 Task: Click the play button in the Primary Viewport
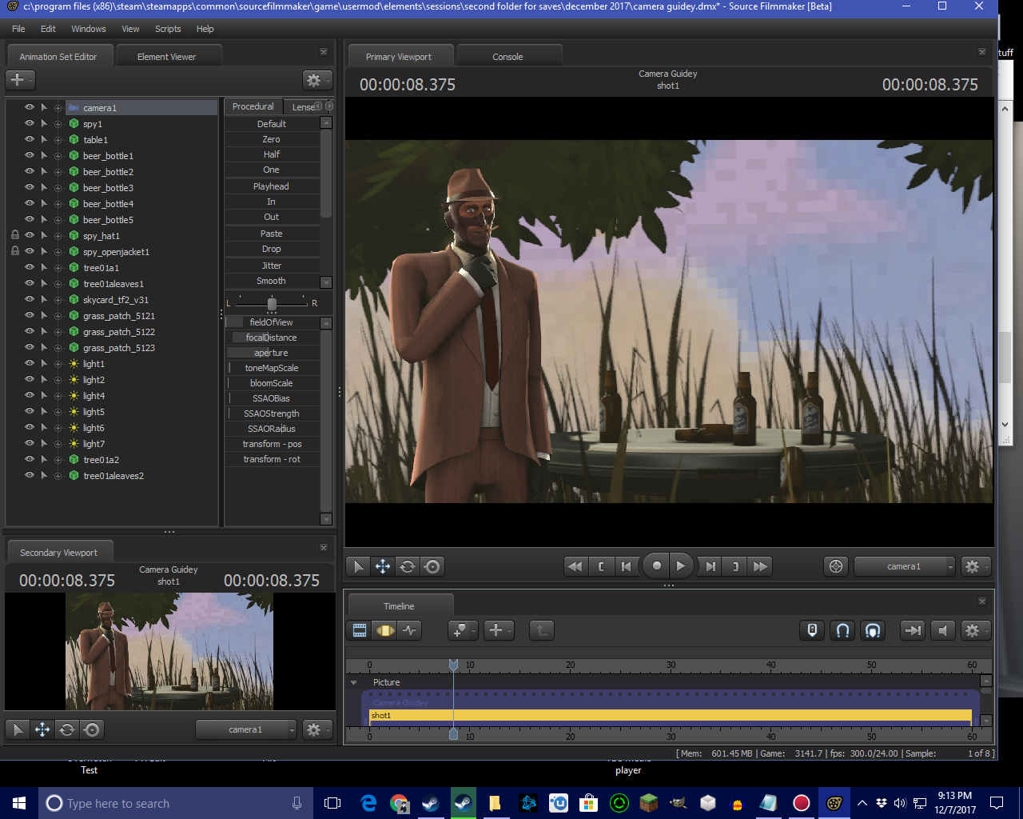(x=680, y=566)
